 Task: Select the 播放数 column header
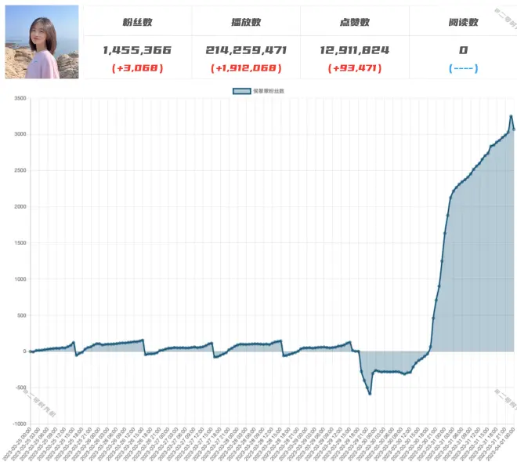tap(246, 22)
